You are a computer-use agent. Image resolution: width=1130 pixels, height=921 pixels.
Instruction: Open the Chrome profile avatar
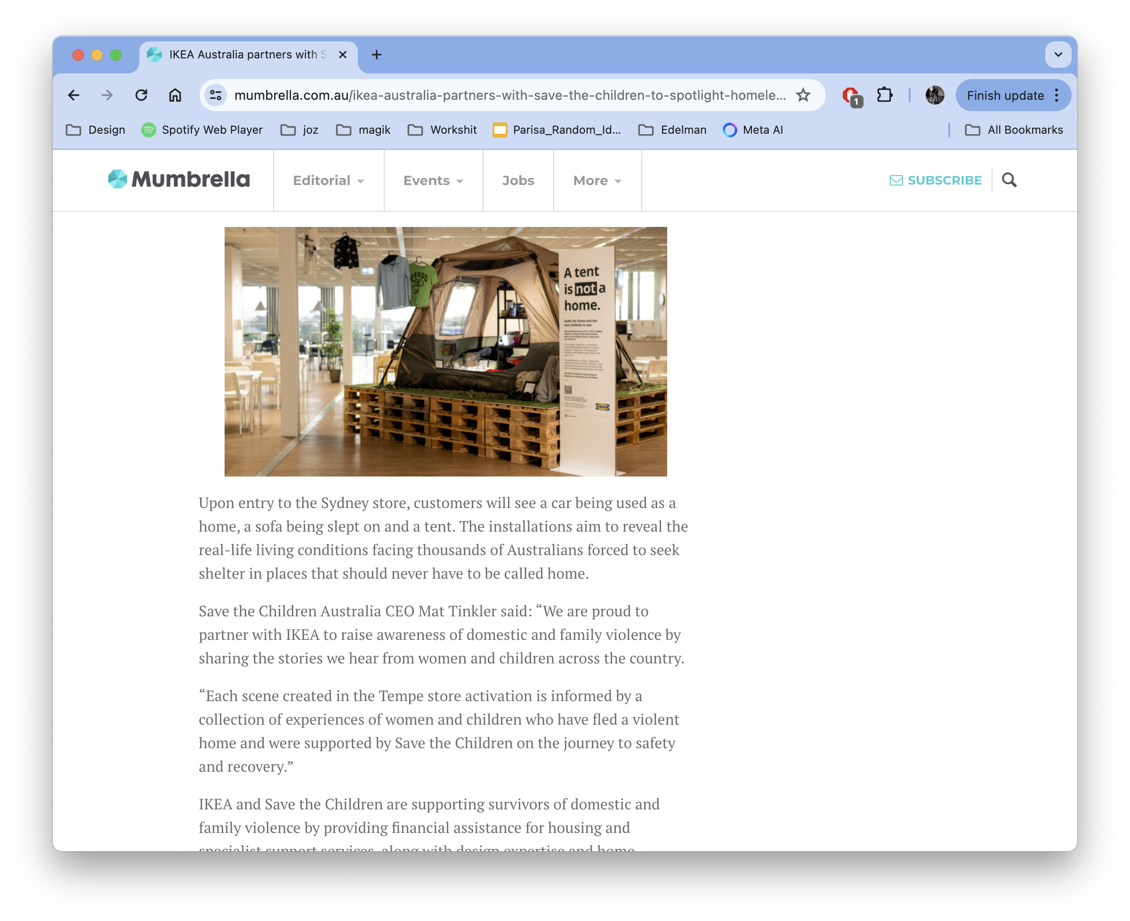click(x=934, y=96)
